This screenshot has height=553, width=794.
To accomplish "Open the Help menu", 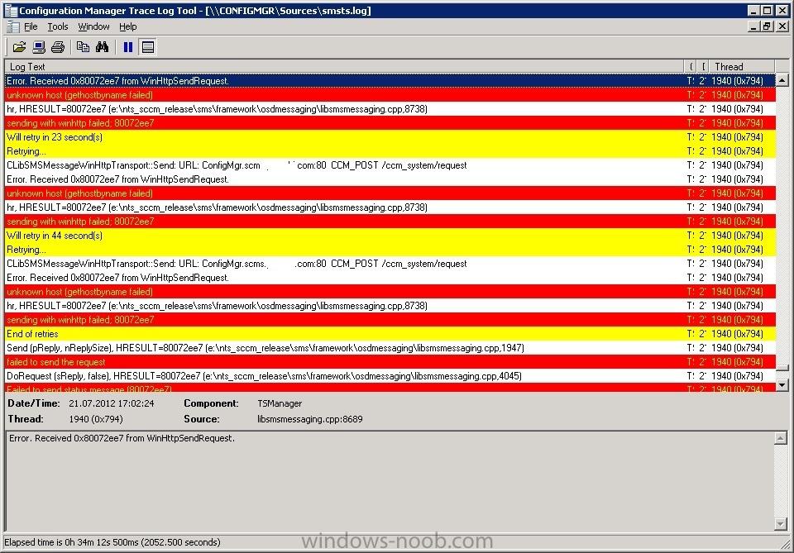I will pyautogui.click(x=127, y=26).
